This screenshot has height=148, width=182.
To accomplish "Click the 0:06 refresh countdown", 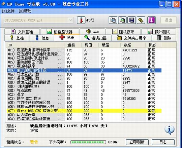I will [113, 142].
